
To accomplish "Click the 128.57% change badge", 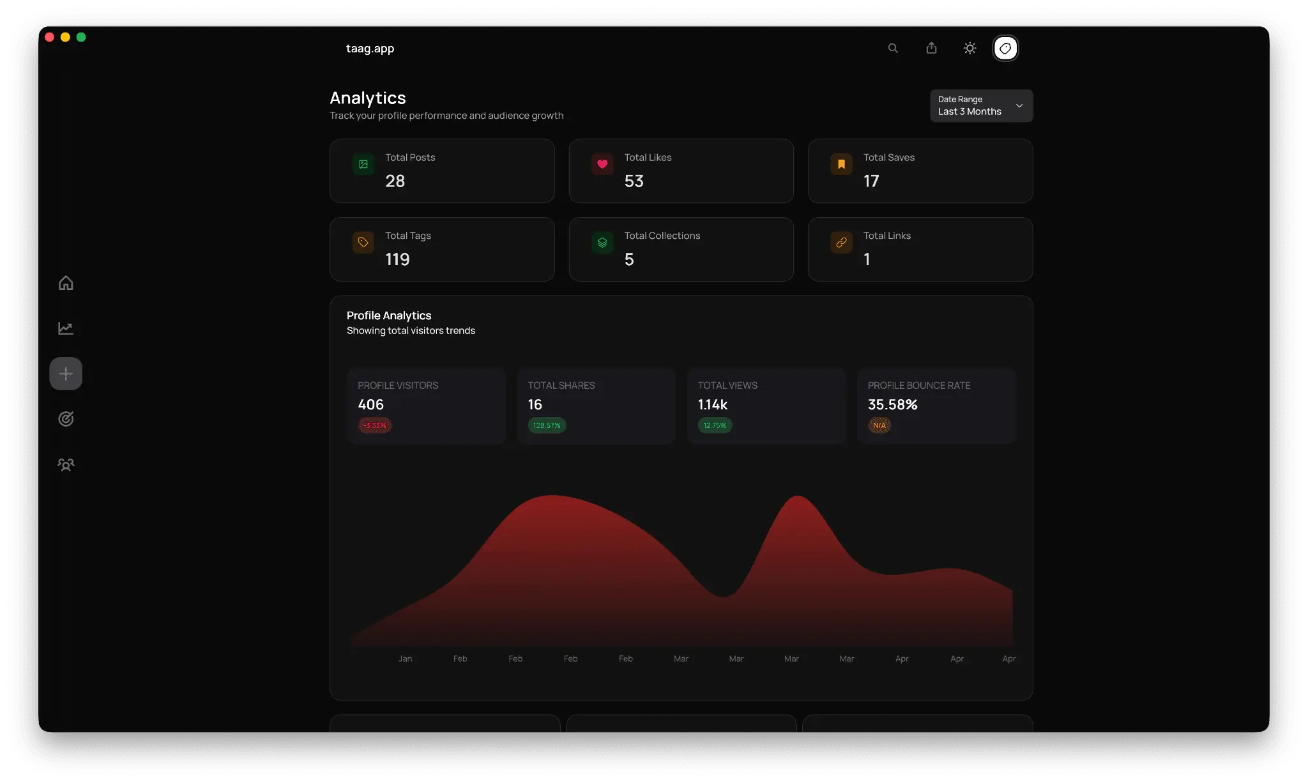I will [x=547, y=425].
